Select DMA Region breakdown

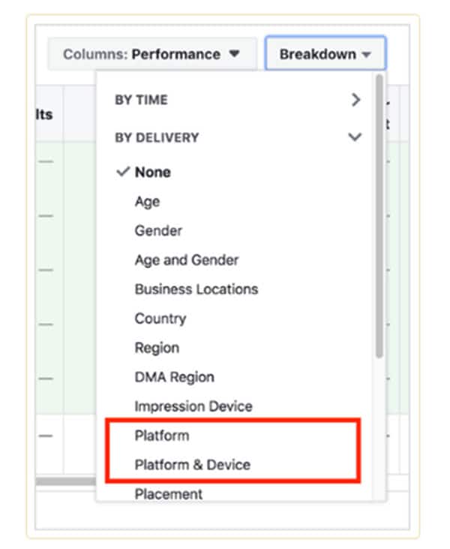[174, 377]
